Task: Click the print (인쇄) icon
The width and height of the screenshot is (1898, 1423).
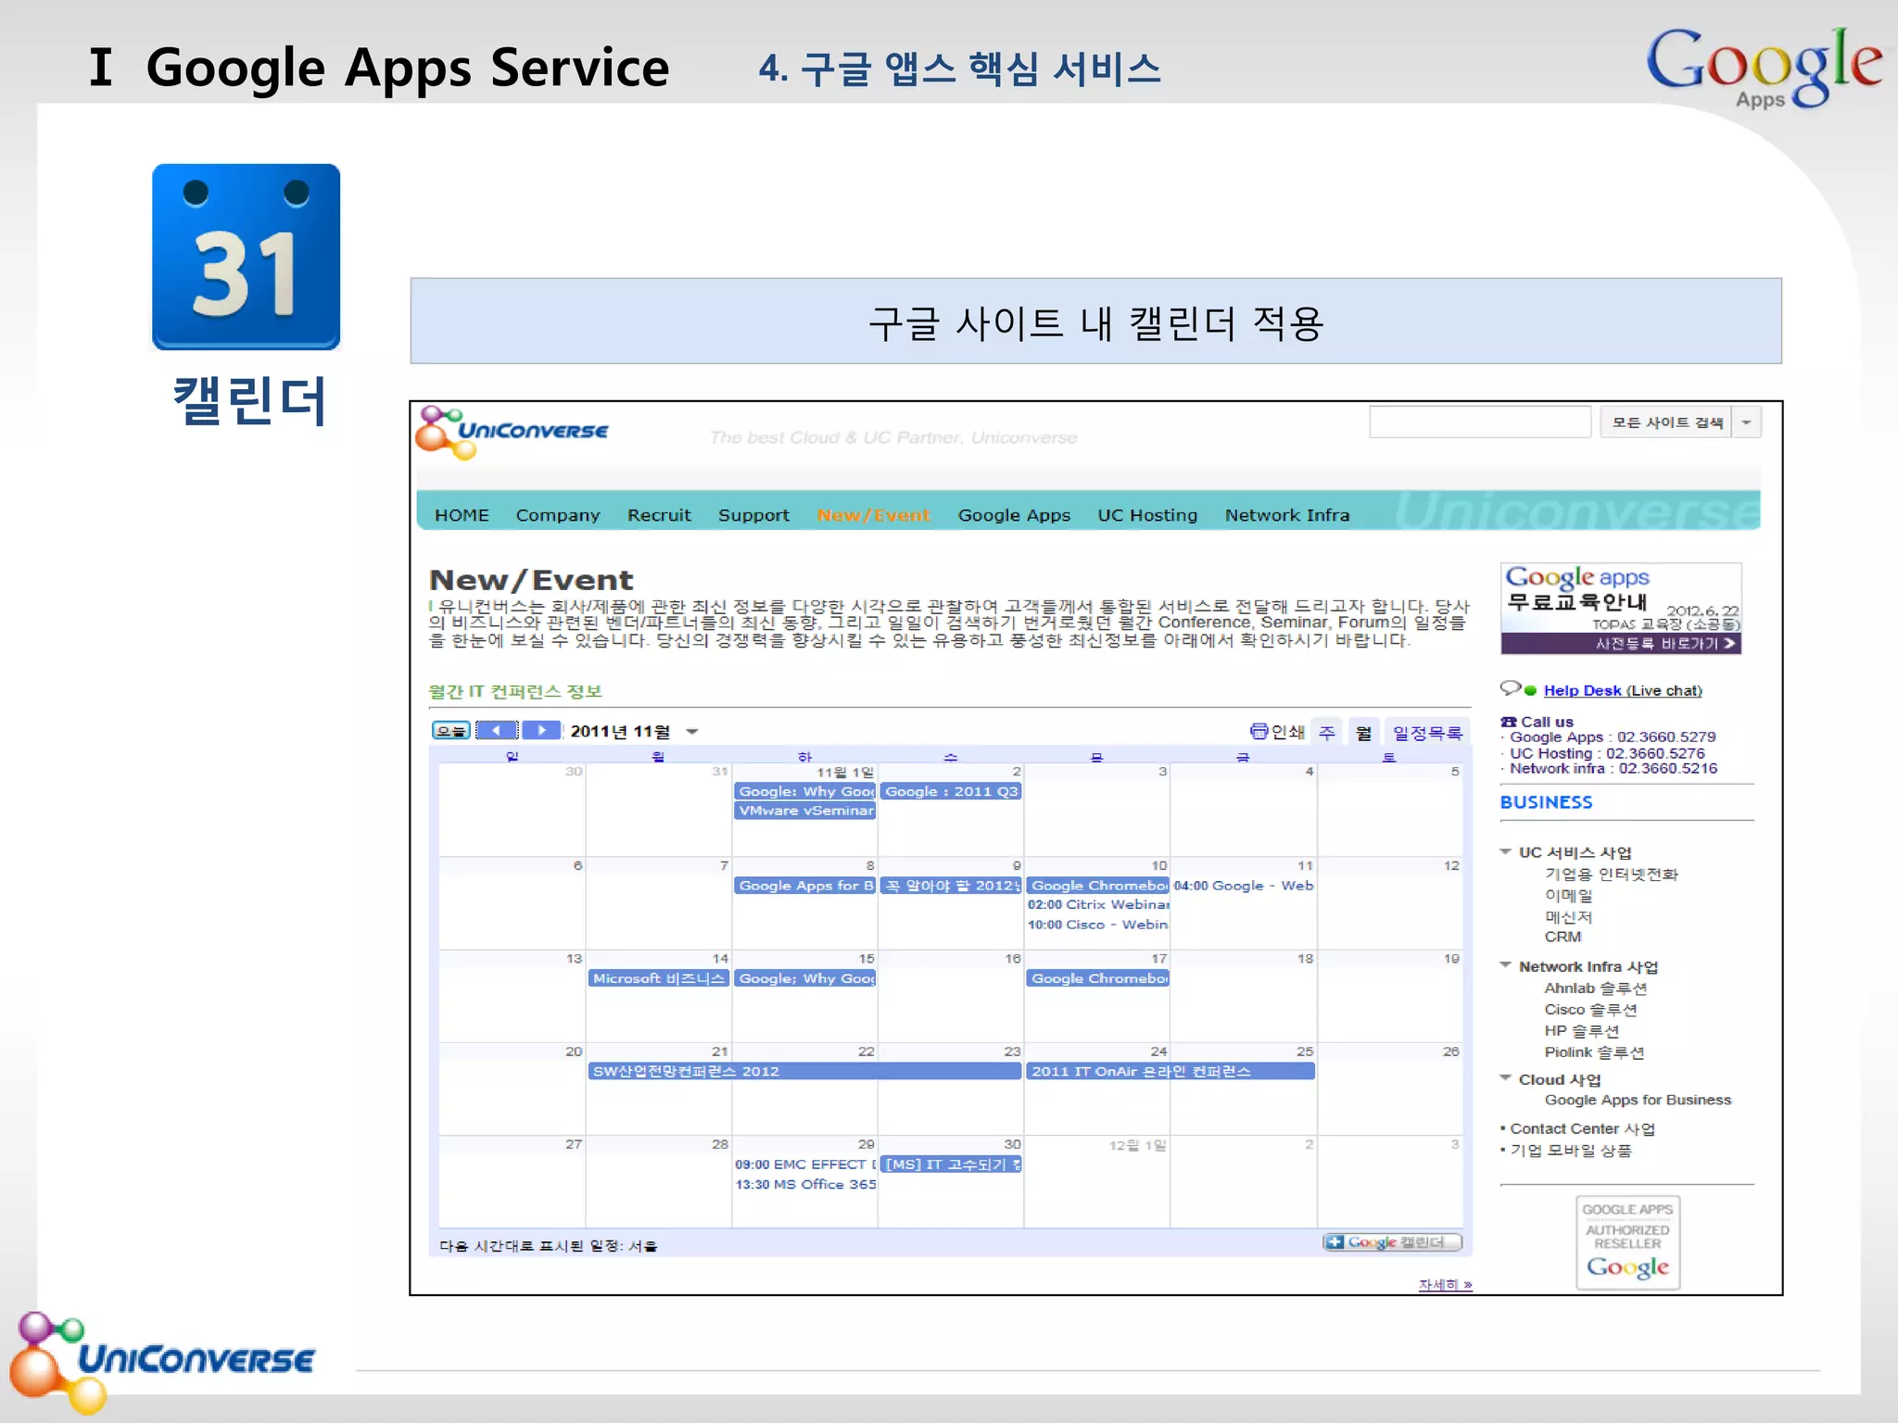Action: click(1259, 731)
